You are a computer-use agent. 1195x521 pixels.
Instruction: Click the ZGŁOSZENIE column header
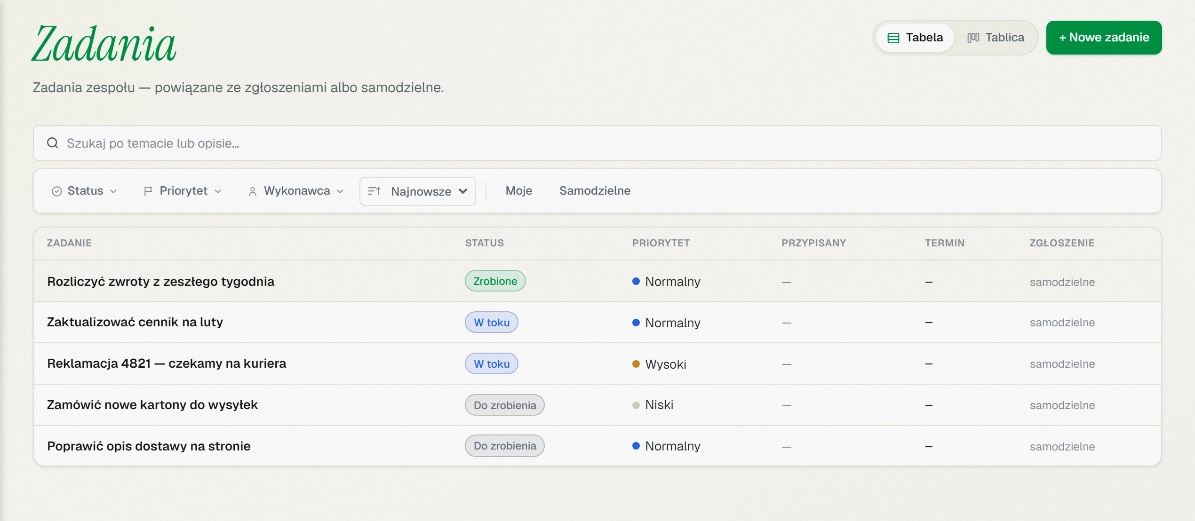point(1061,243)
